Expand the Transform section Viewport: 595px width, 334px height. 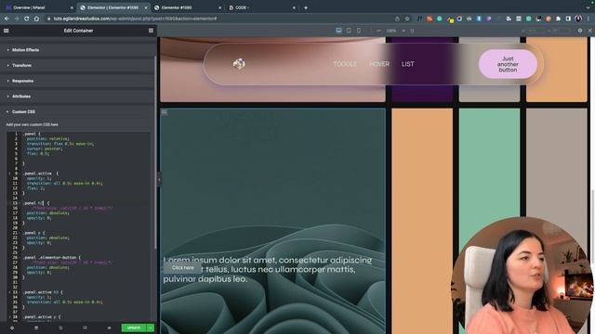[78, 66]
